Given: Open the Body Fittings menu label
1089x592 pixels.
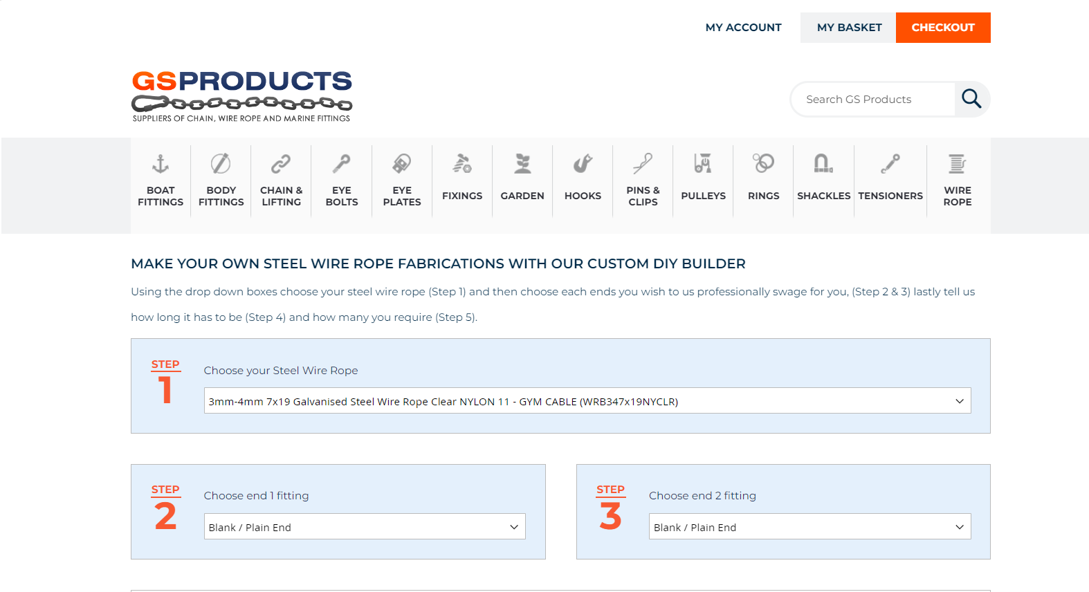Looking at the screenshot, I should point(221,196).
